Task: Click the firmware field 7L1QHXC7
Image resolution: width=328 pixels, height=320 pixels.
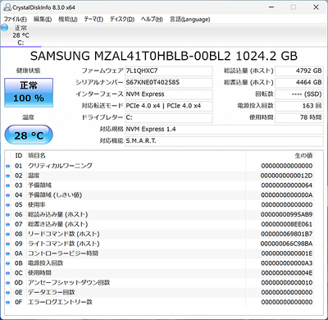Action: (169, 71)
